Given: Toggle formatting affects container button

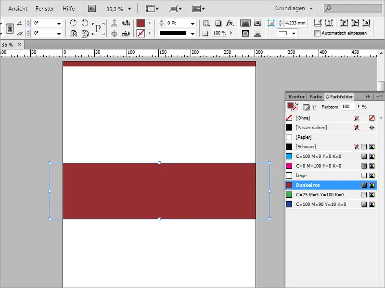Looking at the screenshot, I should coord(306,107).
